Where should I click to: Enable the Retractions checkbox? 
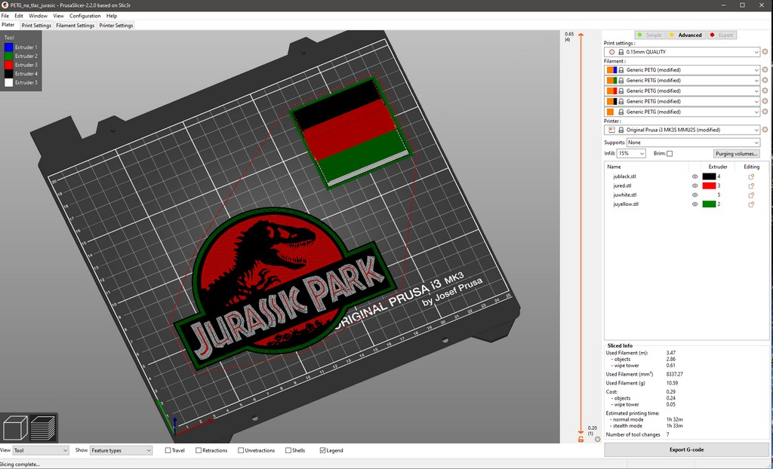tap(199, 450)
